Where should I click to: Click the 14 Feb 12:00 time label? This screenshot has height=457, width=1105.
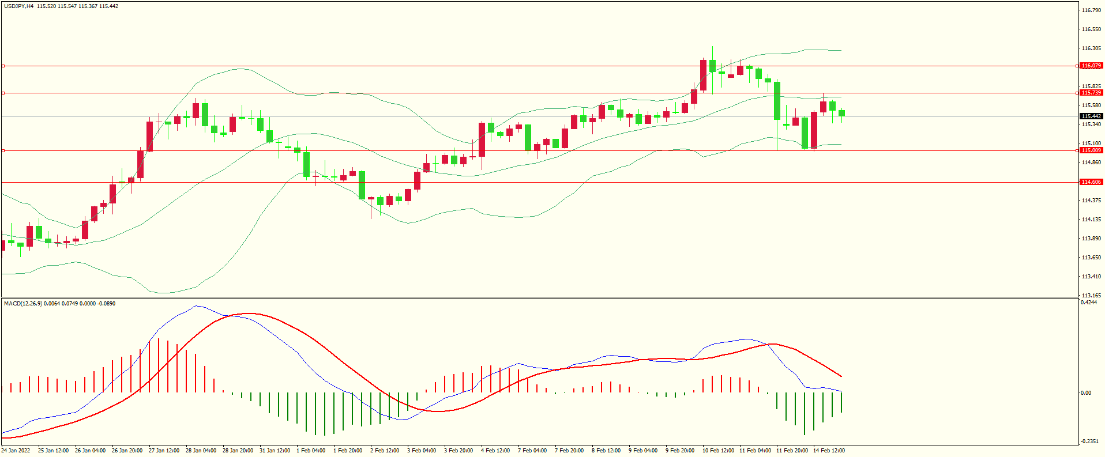click(829, 451)
